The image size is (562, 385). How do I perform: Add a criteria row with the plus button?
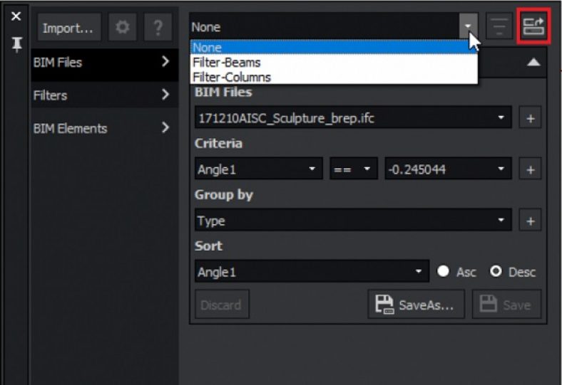point(530,169)
